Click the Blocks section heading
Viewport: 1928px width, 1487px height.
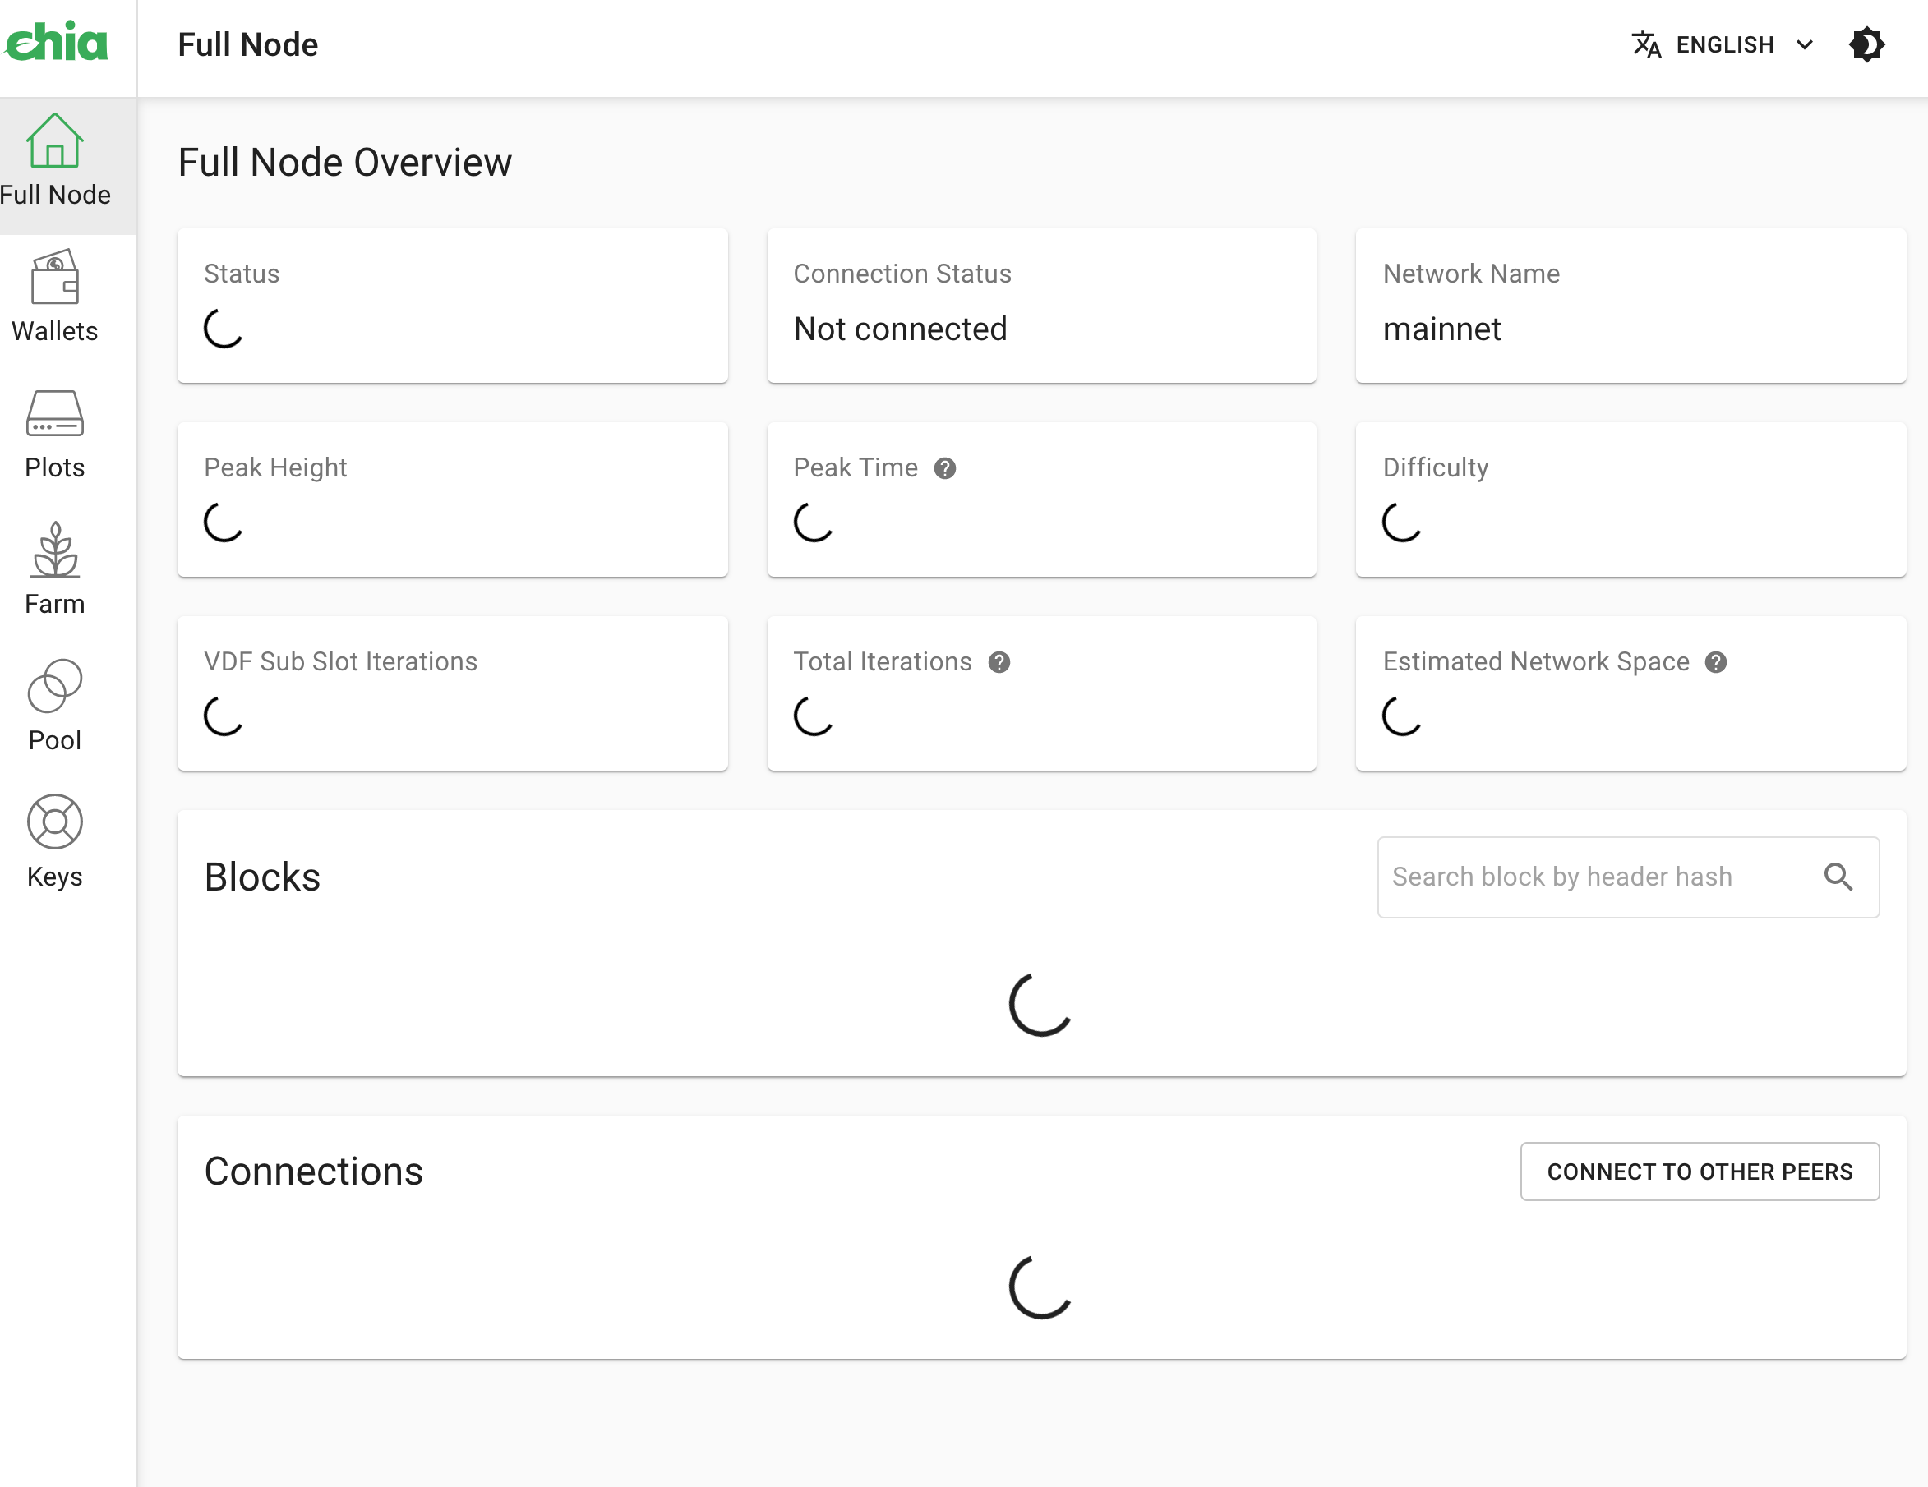(x=262, y=877)
